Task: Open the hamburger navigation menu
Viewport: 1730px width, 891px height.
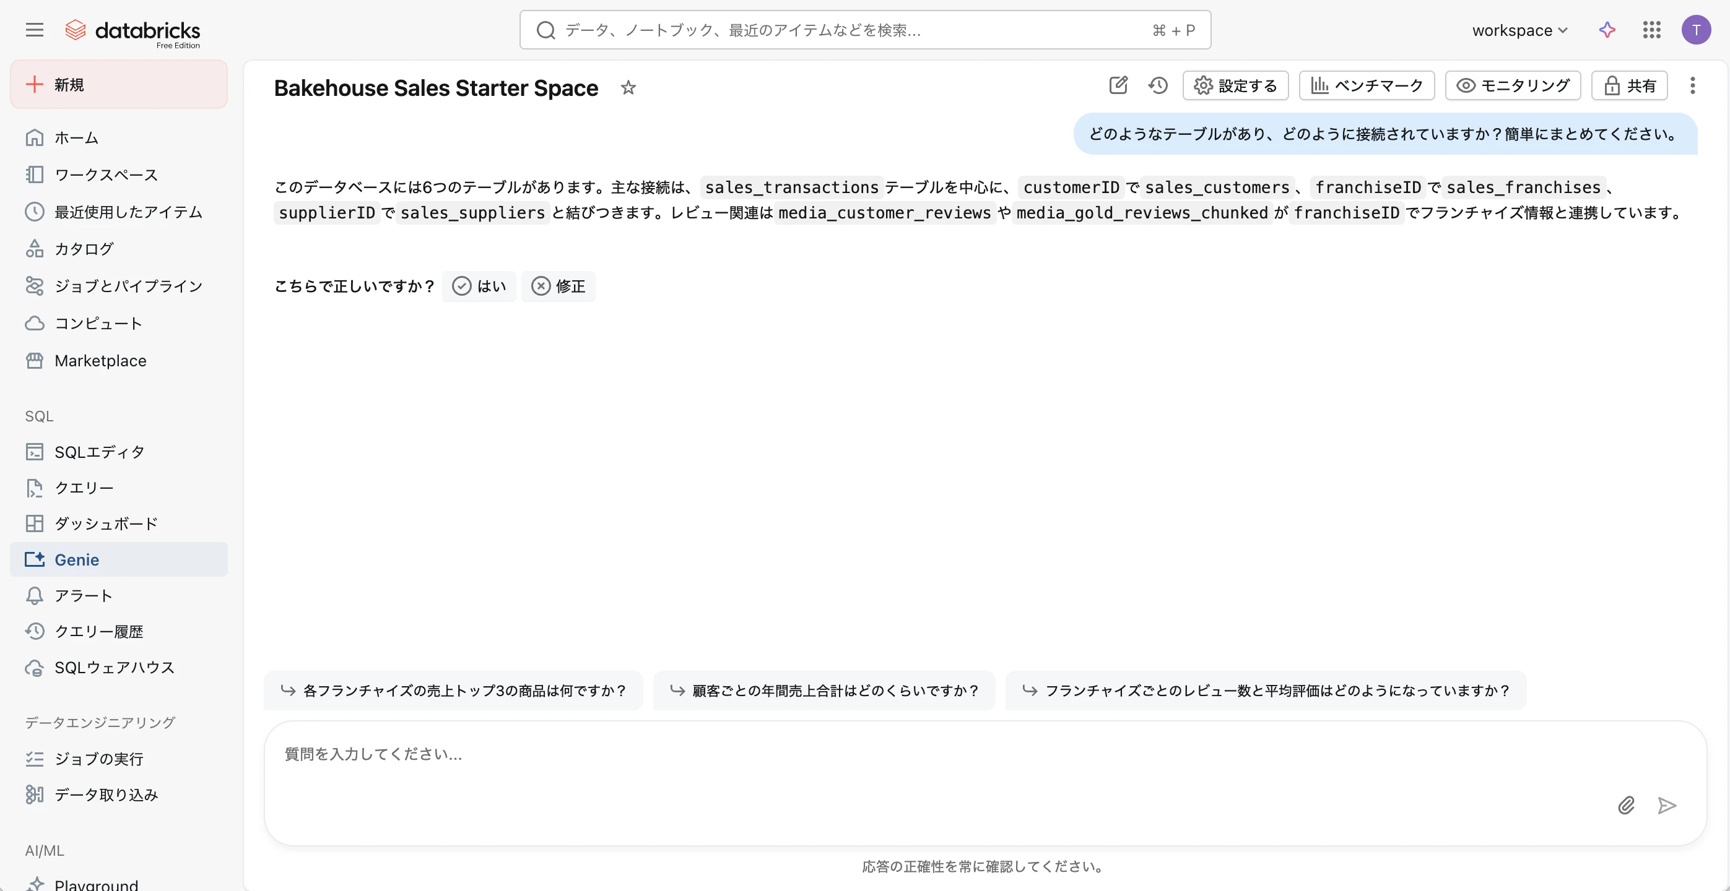Action: pos(33,30)
